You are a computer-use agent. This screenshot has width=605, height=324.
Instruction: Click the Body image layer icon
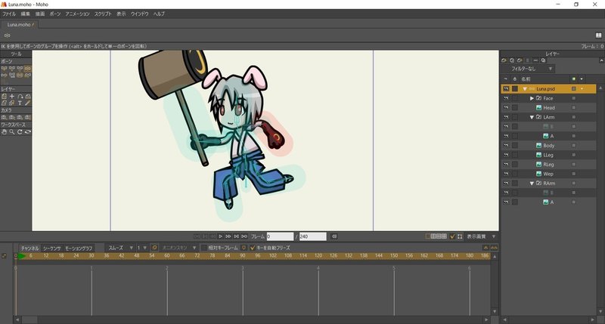tap(538, 146)
